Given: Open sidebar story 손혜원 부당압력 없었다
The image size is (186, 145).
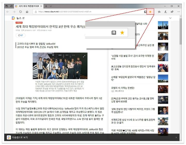Looking at the screenshot, I should (x=133, y=78).
